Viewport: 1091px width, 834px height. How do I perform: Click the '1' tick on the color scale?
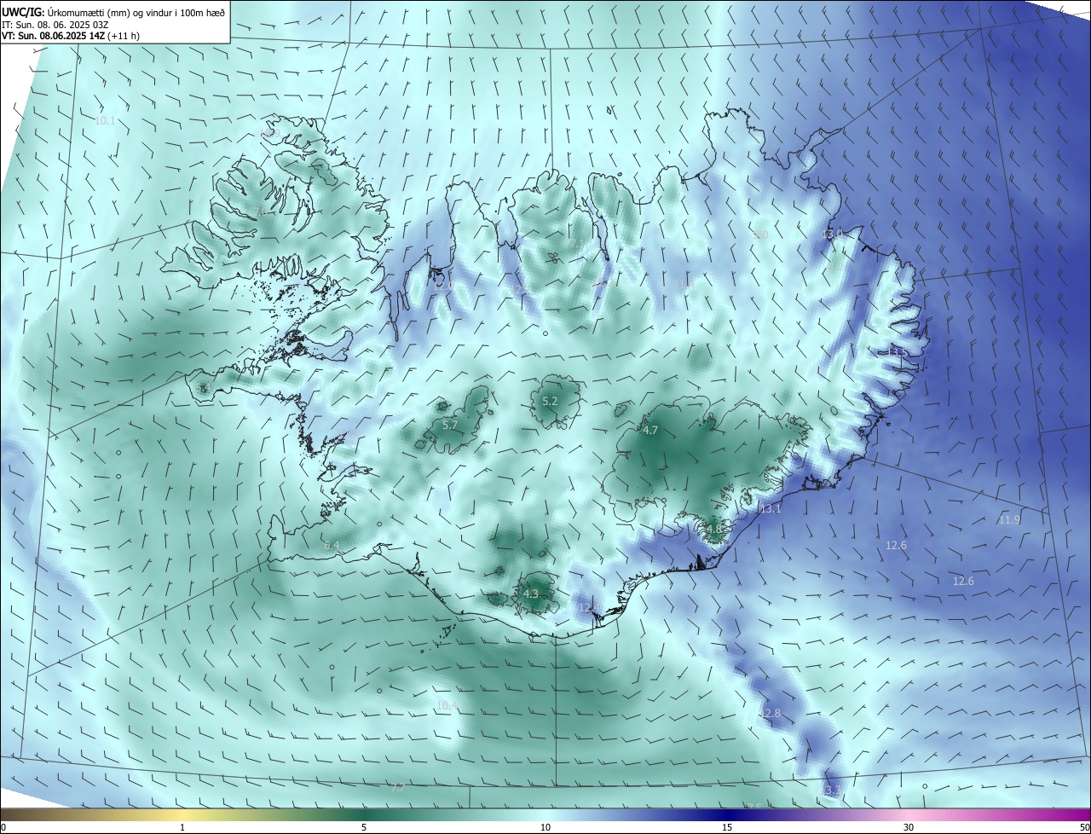coord(182,827)
